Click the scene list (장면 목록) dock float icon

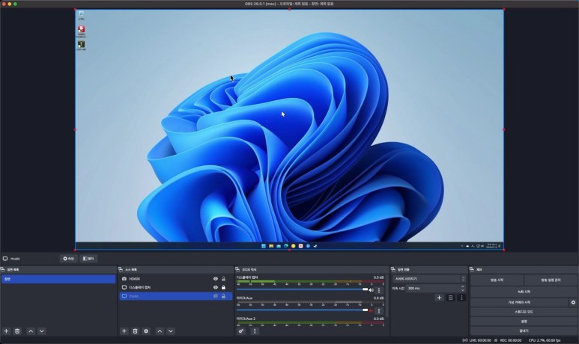pos(2,269)
